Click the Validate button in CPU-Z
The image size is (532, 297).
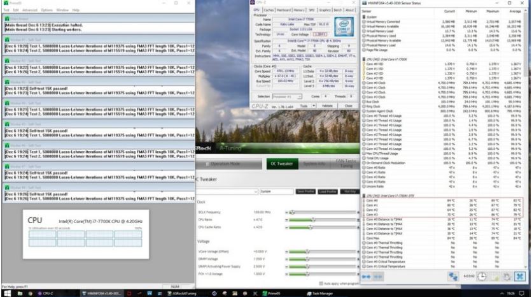(x=327, y=106)
